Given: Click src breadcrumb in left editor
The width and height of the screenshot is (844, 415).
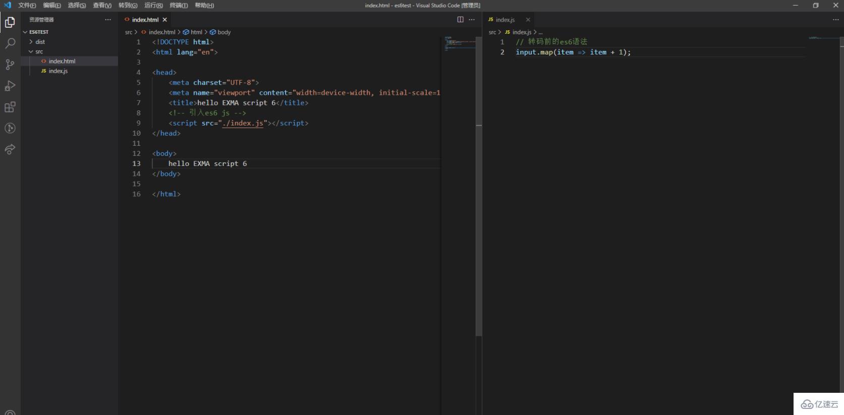Looking at the screenshot, I should [x=129, y=32].
